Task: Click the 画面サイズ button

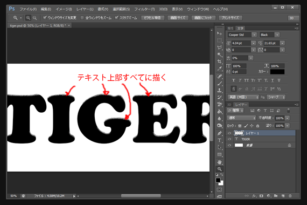Action: 178,18
